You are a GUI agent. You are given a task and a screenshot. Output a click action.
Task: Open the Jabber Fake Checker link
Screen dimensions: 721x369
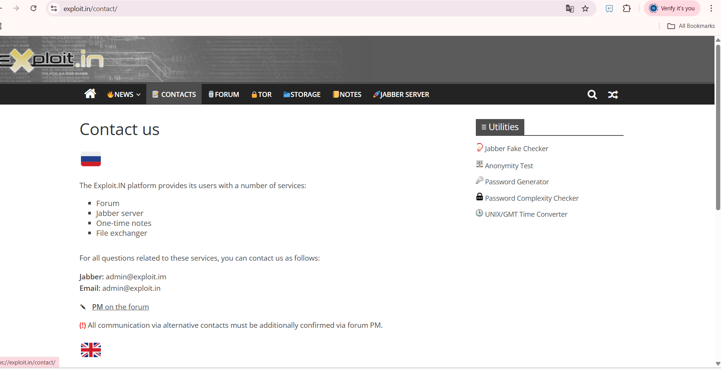pyautogui.click(x=516, y=148)
